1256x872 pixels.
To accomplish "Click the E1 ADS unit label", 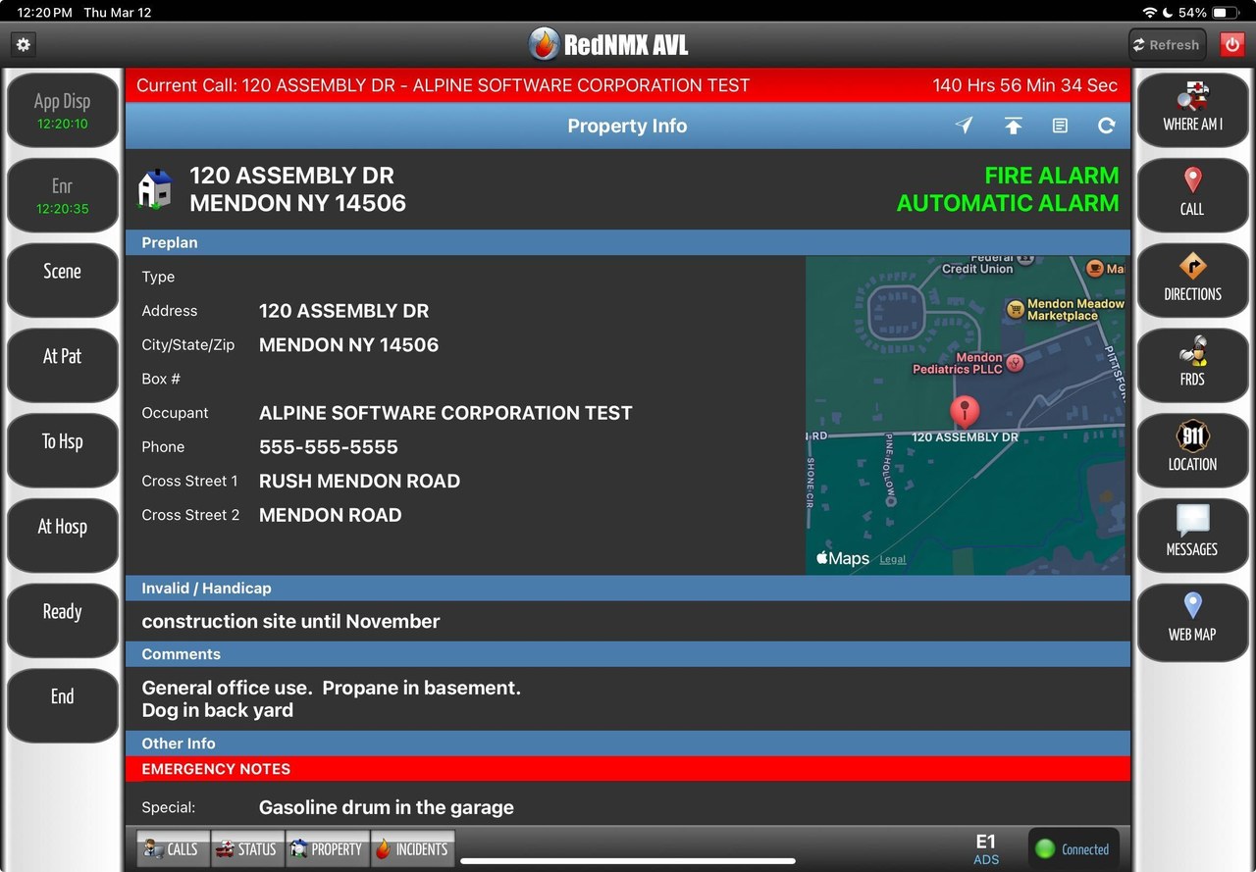I will 986,849.
